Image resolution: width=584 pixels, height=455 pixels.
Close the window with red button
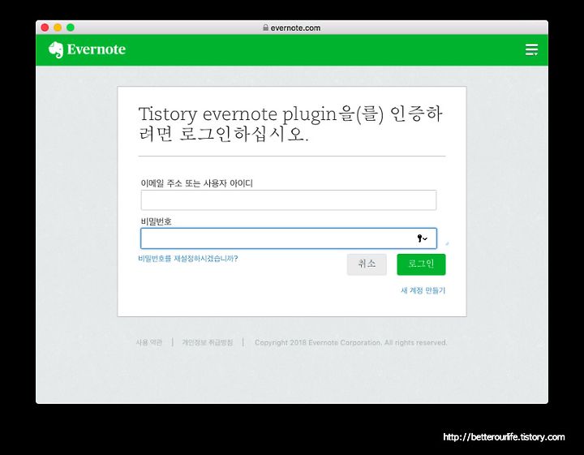click(45, 28)
